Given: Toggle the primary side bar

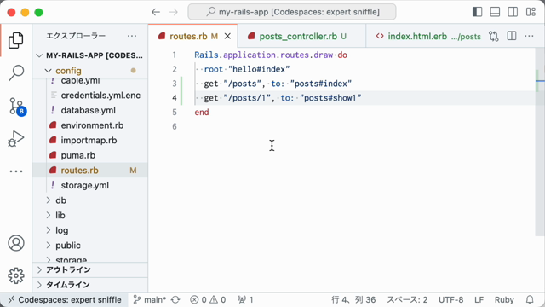Looking at the screenshot, I should [x=478, y=12].
